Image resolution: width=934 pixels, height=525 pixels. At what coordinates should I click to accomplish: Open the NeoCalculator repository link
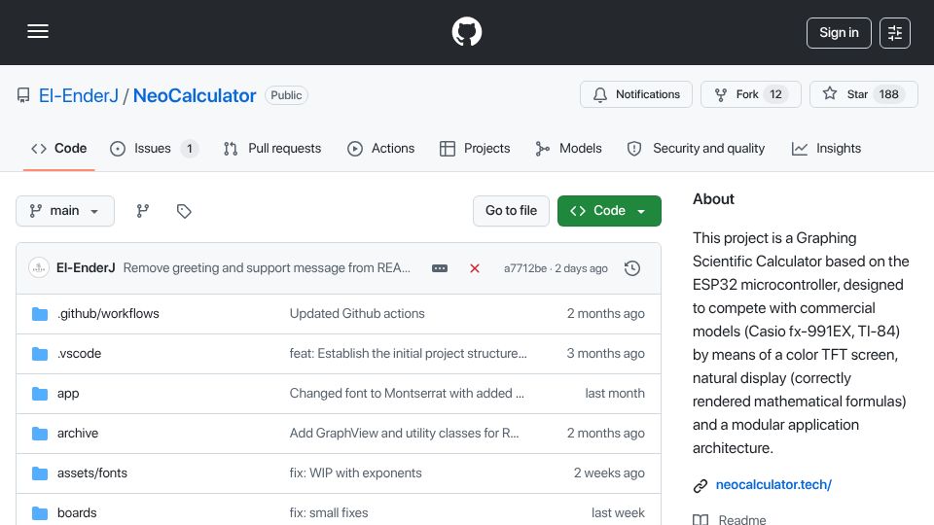[195, 95]
